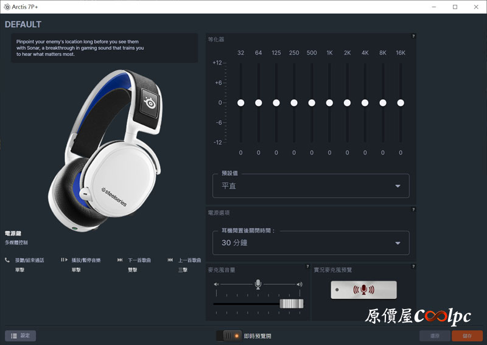The width and height of the screenshot is (487, 345).
Task: Click the 1K equalizer band slider handle
Action: (329, 103)
